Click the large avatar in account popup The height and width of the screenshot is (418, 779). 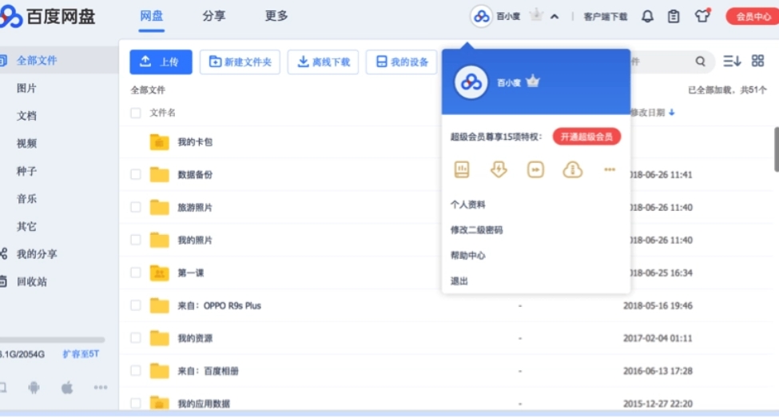coord(471,82)
